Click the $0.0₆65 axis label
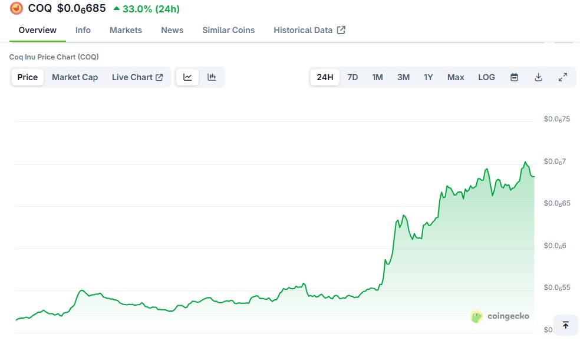Image resolution: width=580 pixels, height=344 pixels. click(x=556, y=203)
